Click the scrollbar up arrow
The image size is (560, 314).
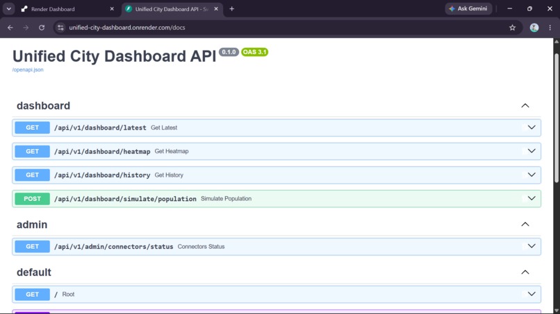click(x=557, y=42)
